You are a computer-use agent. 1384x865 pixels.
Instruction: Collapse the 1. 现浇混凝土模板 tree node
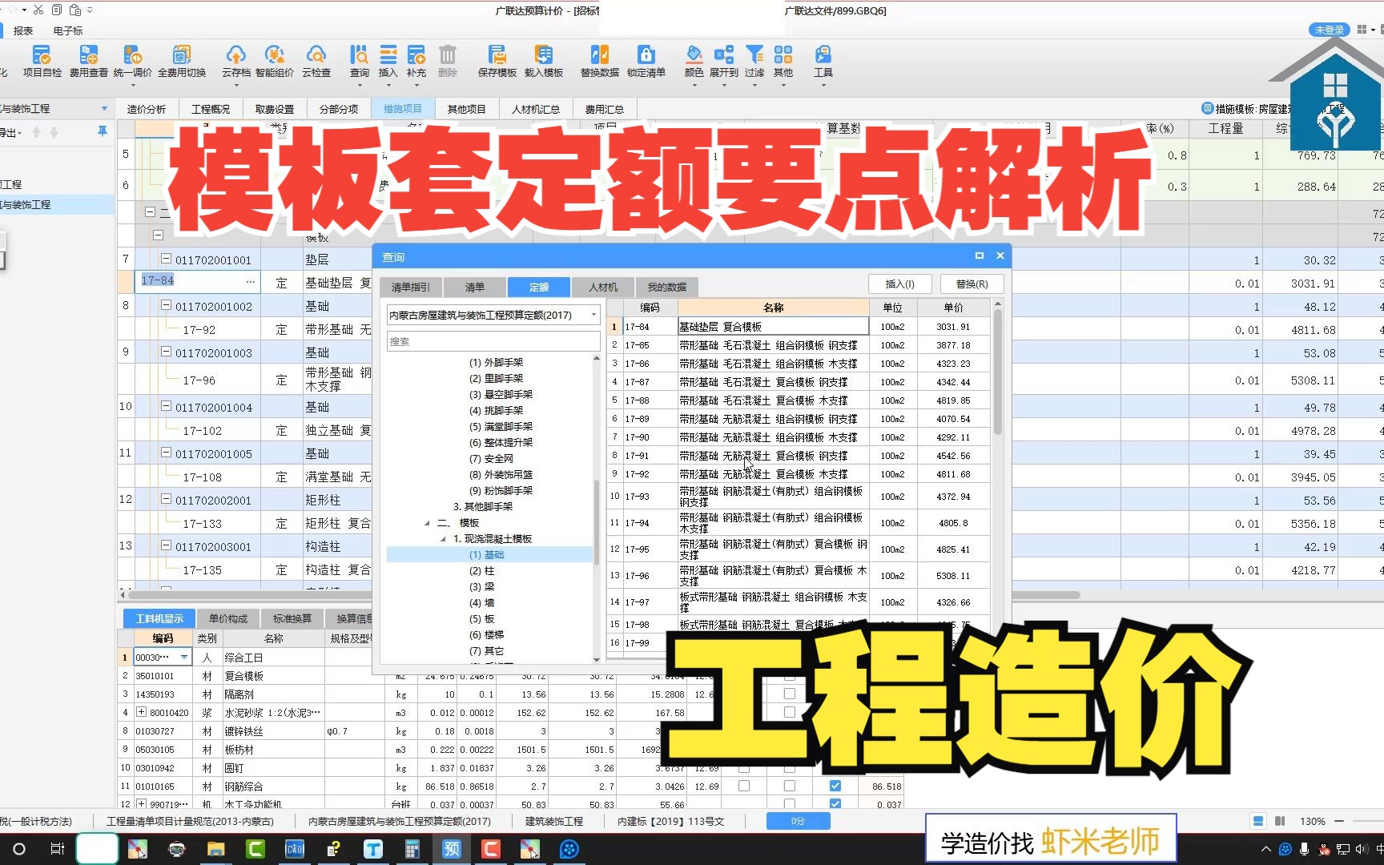tap(443, 539)
